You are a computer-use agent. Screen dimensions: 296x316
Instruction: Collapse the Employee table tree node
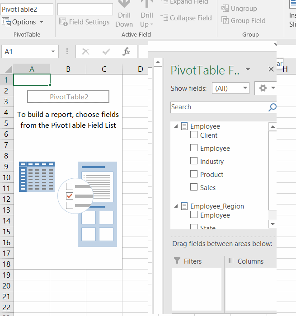coord(176,126)
